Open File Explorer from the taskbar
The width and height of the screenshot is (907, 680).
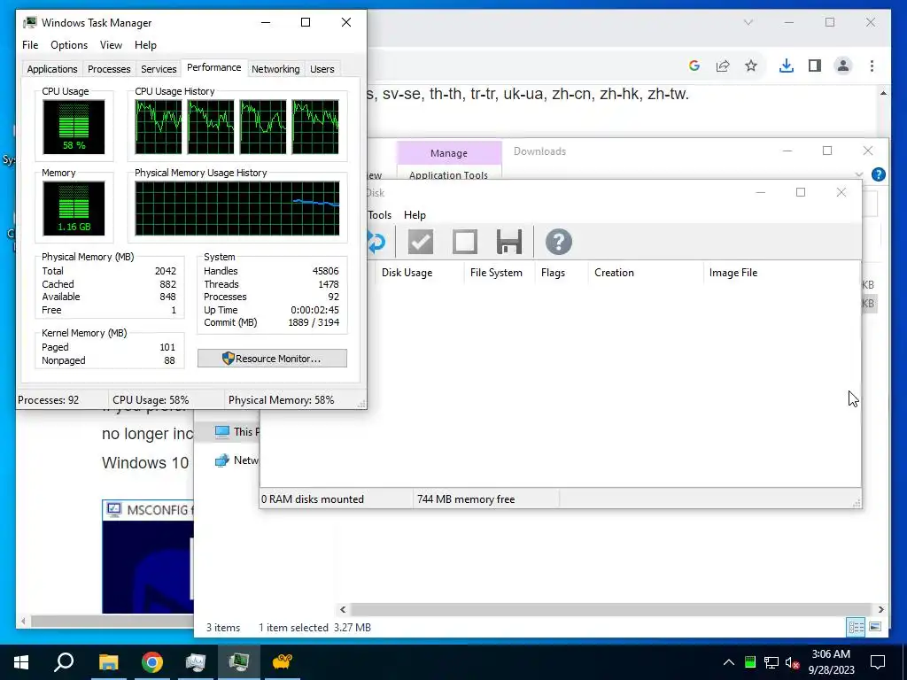point(108,662)
